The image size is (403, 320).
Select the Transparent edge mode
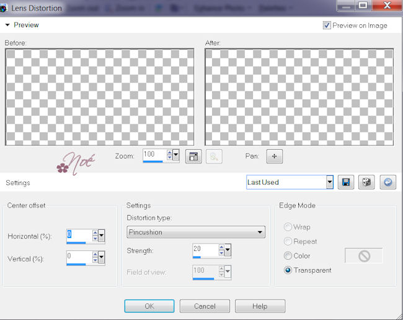click(288, 270)
